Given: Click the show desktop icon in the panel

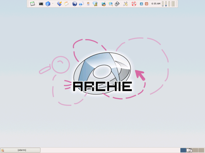Looking at the screenshot, I should pos(33,4).
